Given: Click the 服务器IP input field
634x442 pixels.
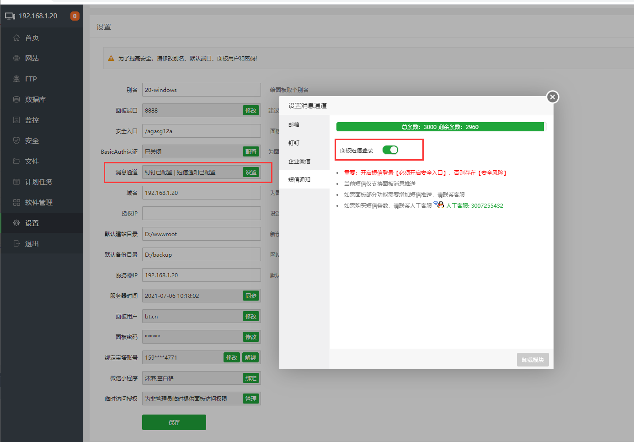Looking at the screenshot, I should coord(202,275).
